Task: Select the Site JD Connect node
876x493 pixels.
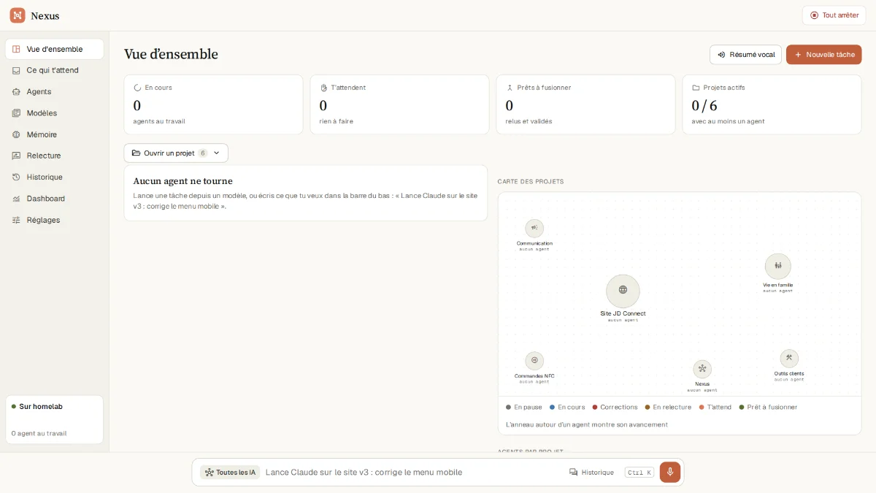Action: point(623,291)
